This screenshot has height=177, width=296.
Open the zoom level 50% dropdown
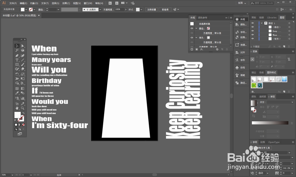point(12,175)
